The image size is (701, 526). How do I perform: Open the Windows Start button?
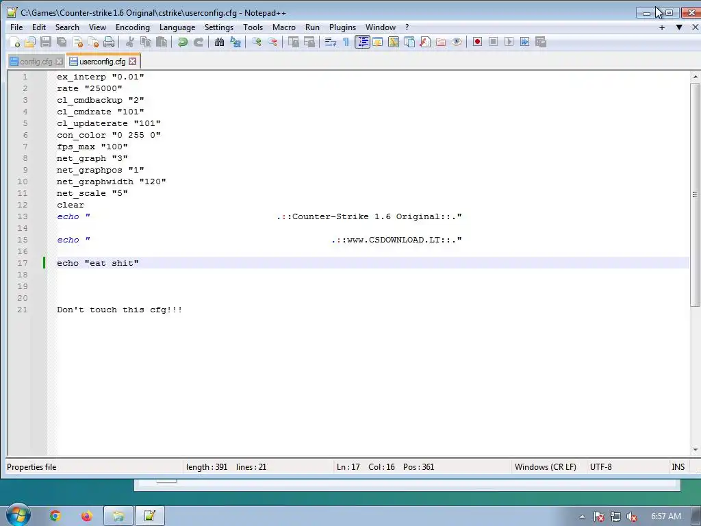coord(17,515)
